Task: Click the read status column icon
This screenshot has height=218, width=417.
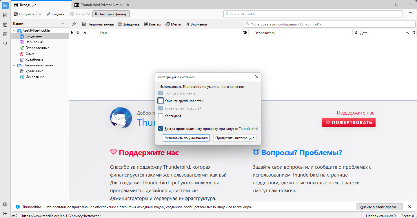Action: 245,33
